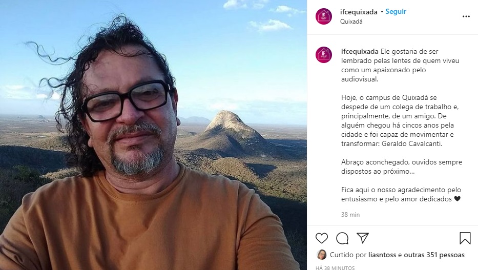
Task: Follow the account with Seguir
Action: (x=396, y=12)
